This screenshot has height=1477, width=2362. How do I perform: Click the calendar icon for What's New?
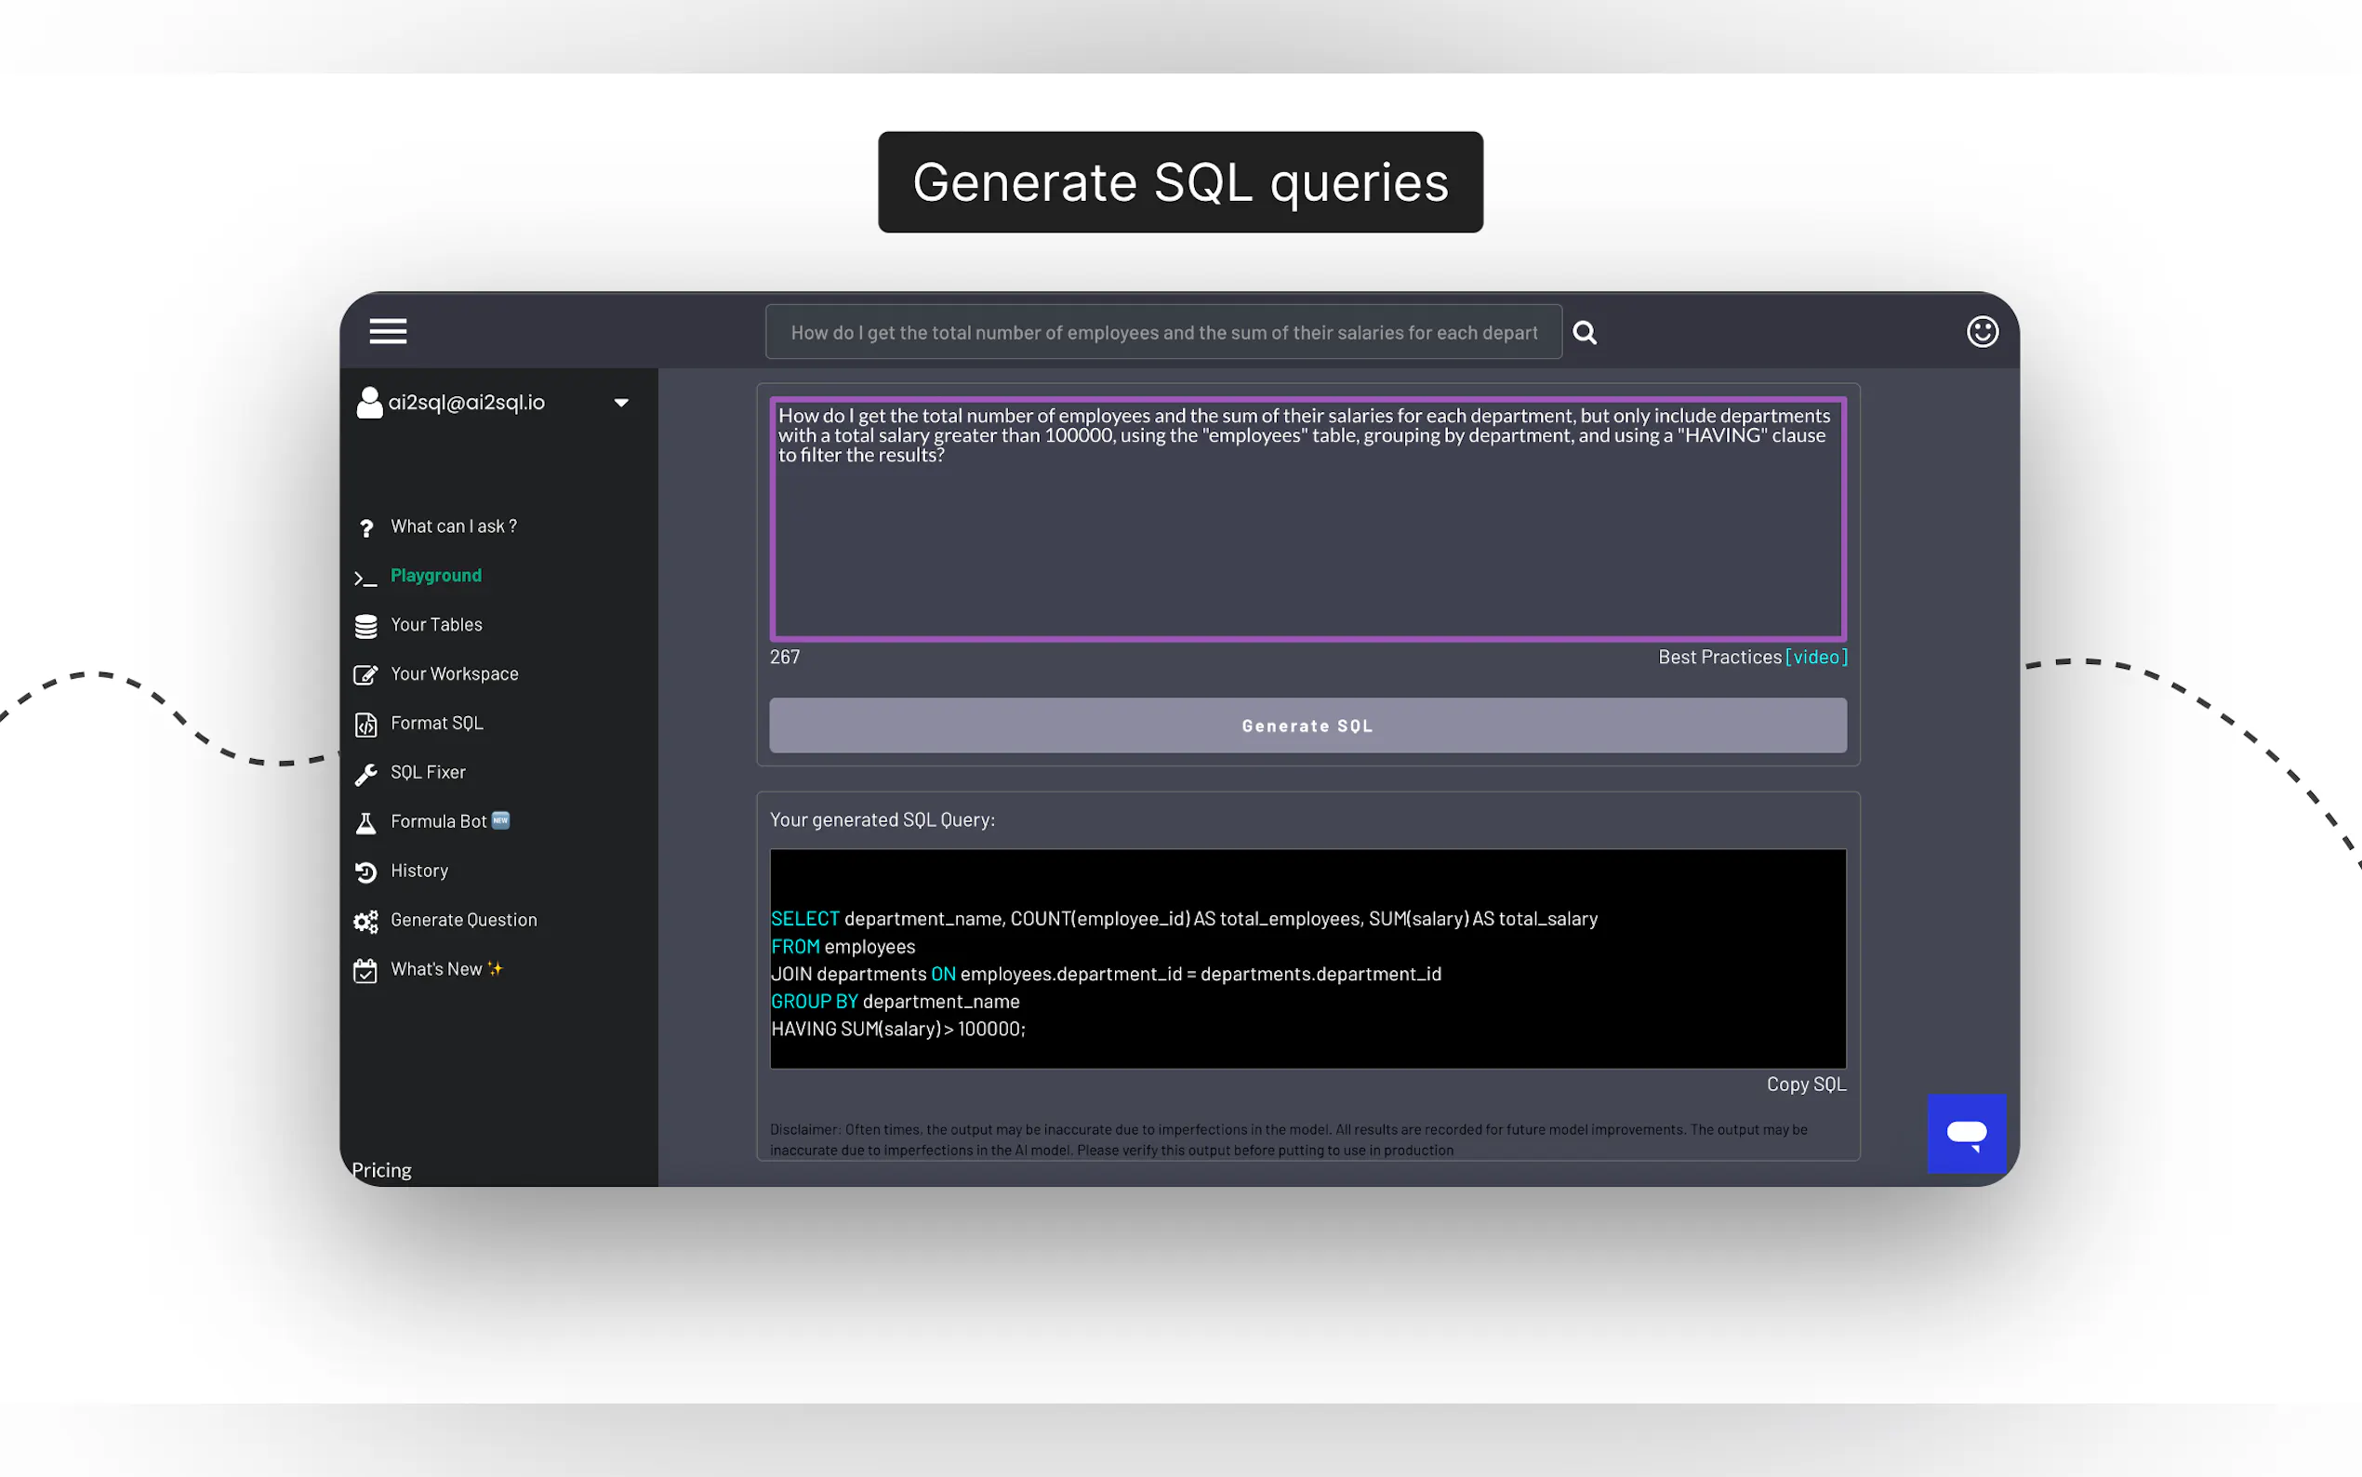[x=366, y=970]
